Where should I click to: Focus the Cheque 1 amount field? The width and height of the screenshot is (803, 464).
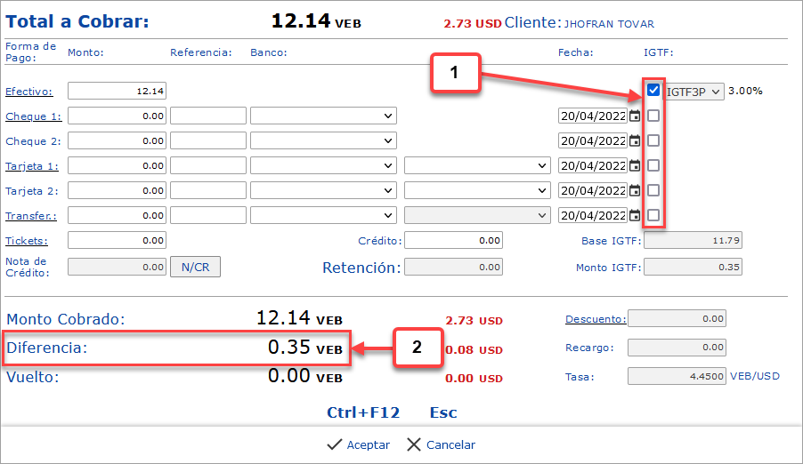point(117,116)
